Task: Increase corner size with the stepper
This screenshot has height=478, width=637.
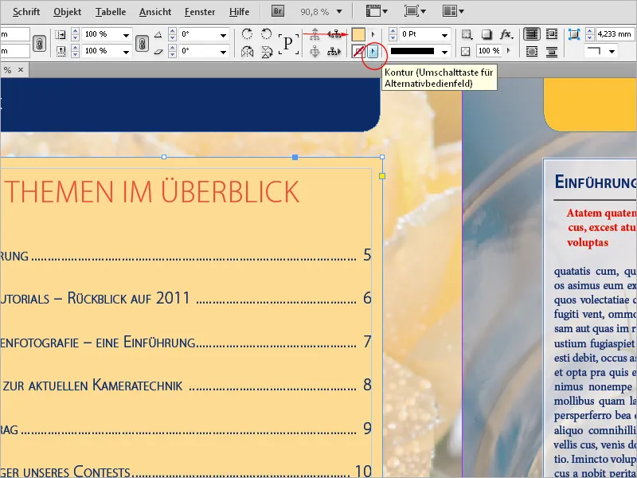Action: (x=590, y=31)
